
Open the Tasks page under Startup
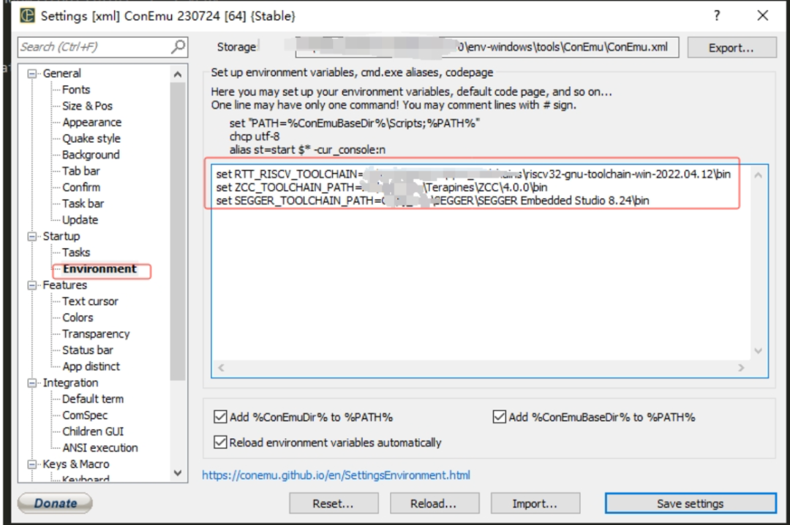pos(76,253)
